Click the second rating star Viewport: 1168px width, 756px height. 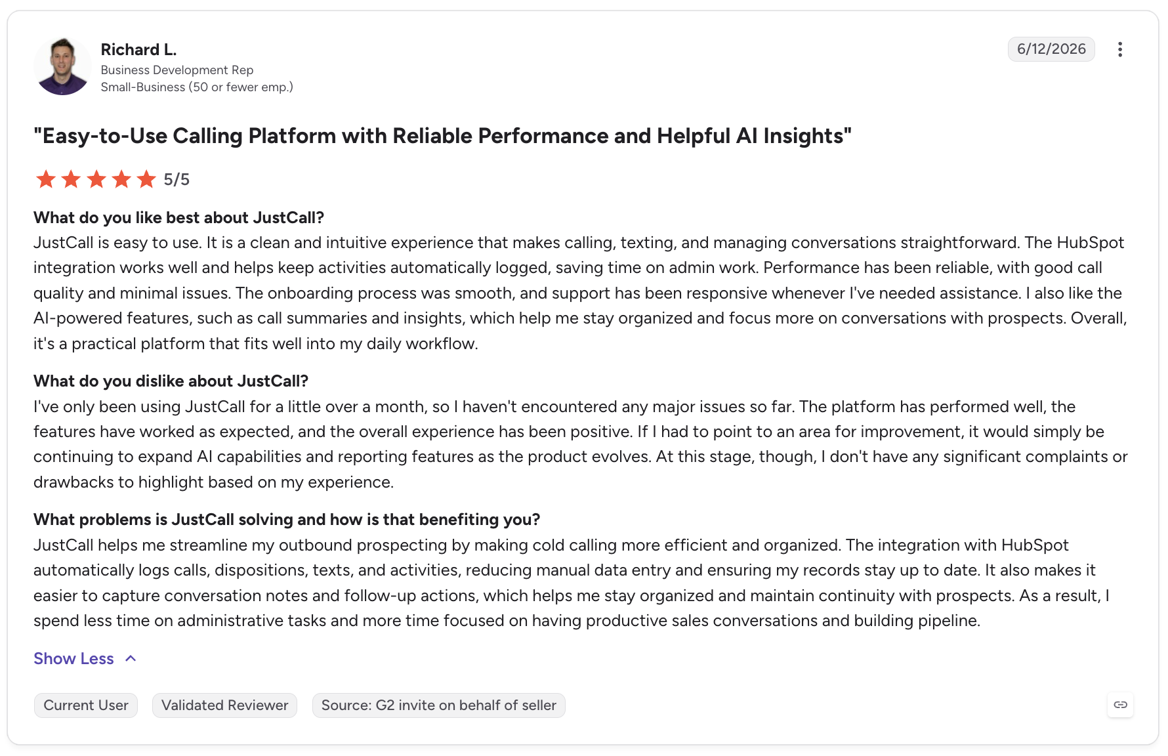click(x=71, y=179)
